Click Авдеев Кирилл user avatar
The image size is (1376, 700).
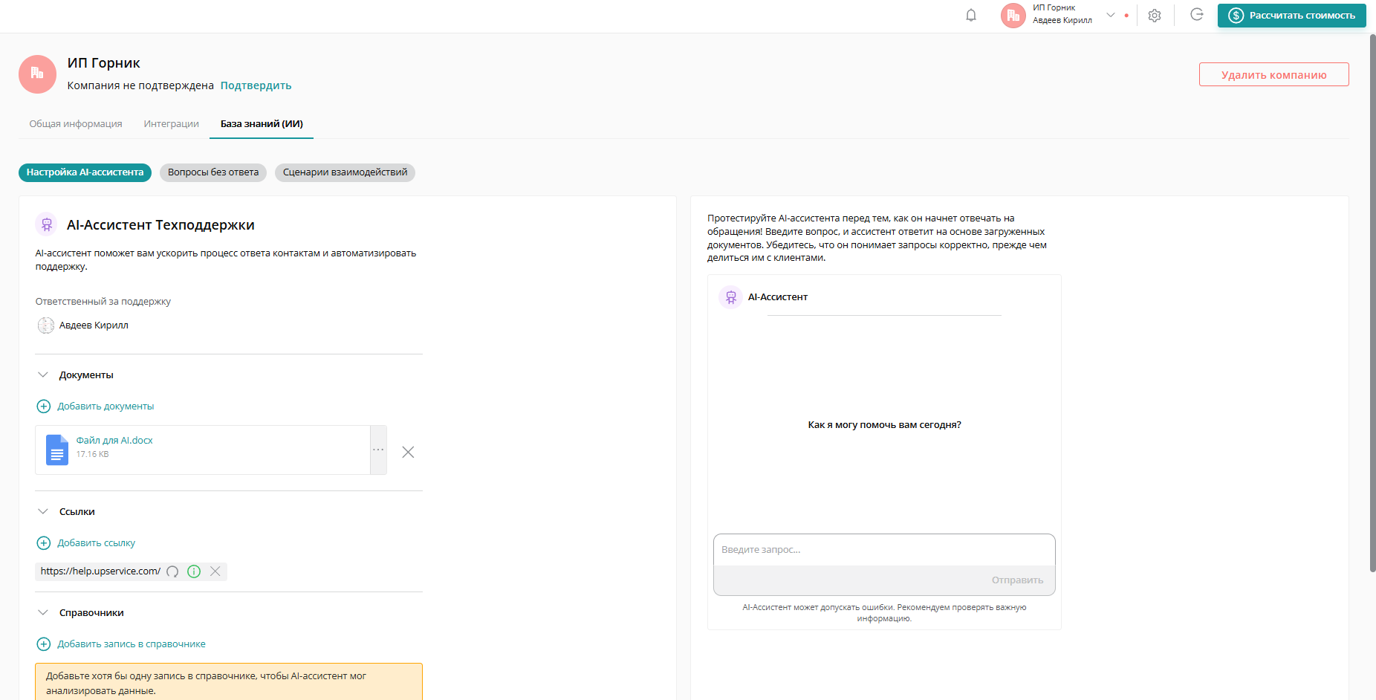pos(46,325)
